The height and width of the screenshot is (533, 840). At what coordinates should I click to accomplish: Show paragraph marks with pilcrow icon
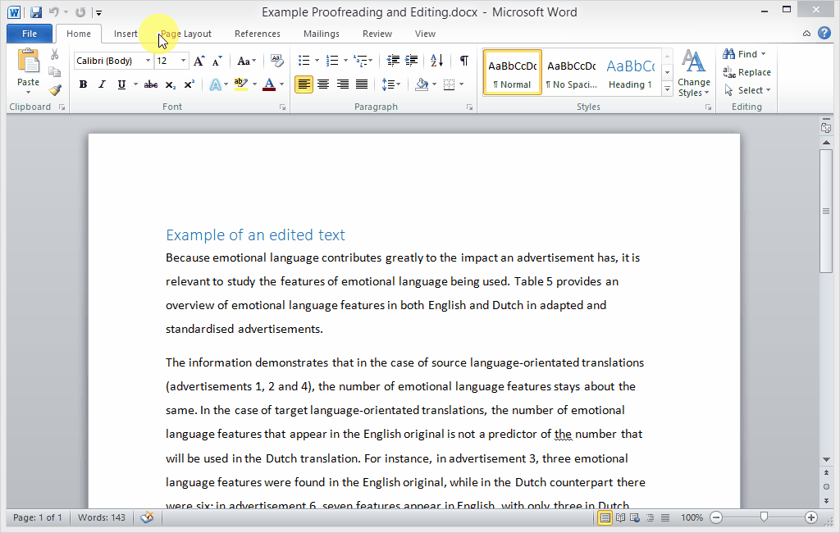(463, 61)
